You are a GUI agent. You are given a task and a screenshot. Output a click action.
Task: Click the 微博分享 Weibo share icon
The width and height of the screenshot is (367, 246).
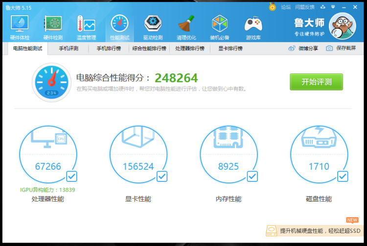coord(292,48)
